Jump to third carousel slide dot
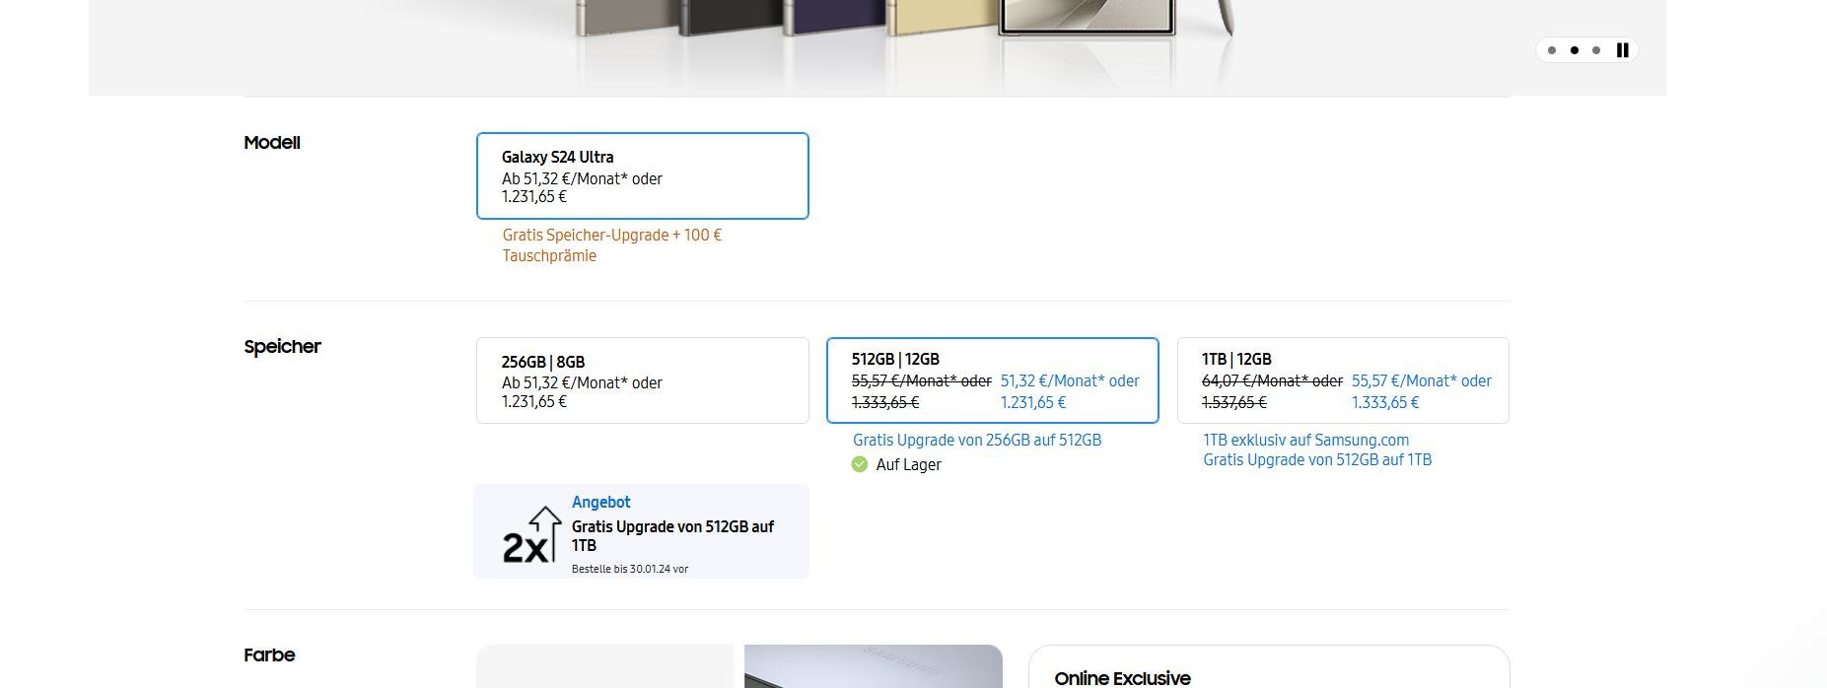This screenshot has width=1827, height=688. click(1596, 50)
